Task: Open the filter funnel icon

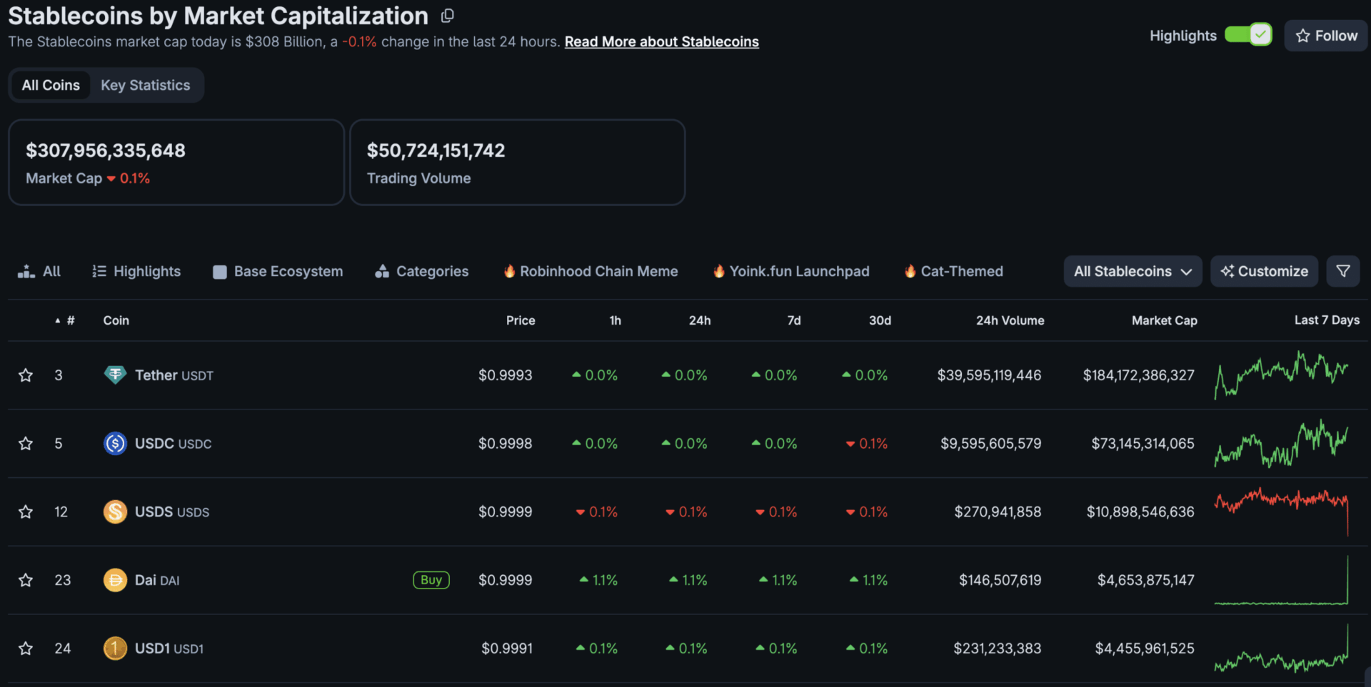Action: 1343,272
